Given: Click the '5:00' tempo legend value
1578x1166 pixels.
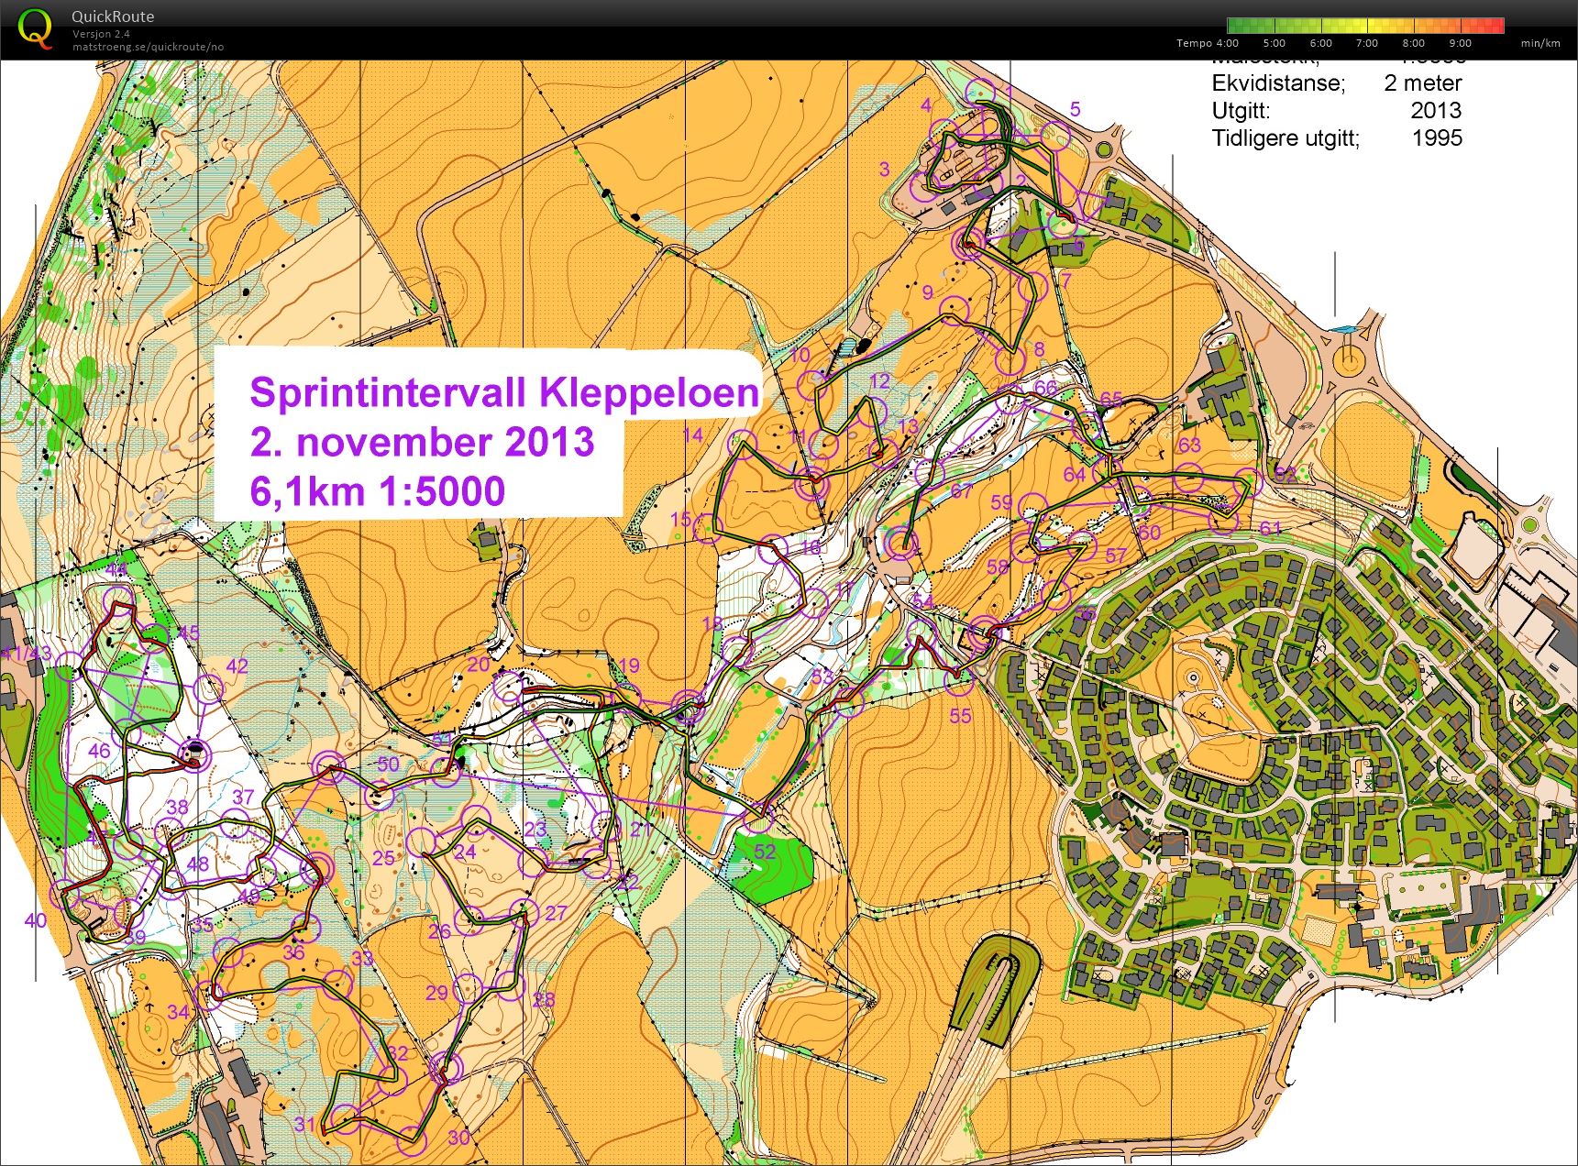Looking at the screenshot, I should click(x=1274, y=43).
